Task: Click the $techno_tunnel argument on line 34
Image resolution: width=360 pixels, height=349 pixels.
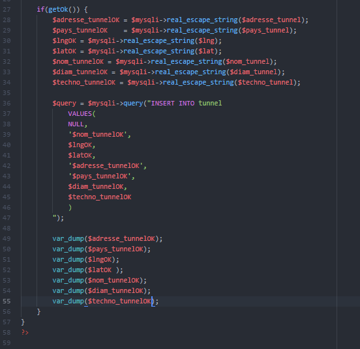Action: pos(265,83)
